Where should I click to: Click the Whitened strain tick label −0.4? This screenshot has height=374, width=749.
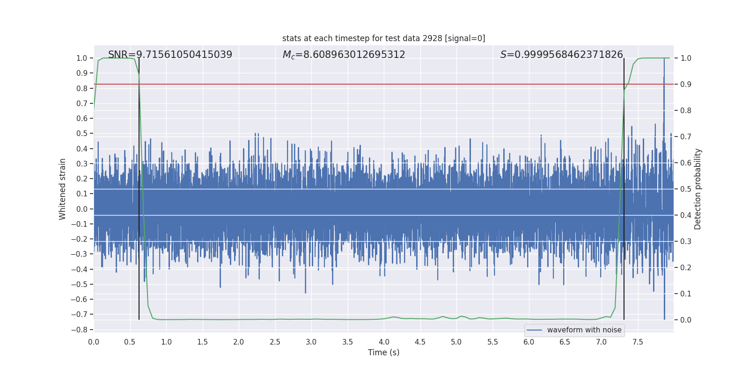(80, 269)
